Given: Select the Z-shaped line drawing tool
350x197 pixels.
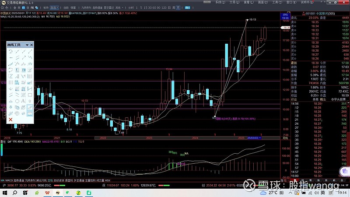Looking at the screenshot, I should [10, 76].
